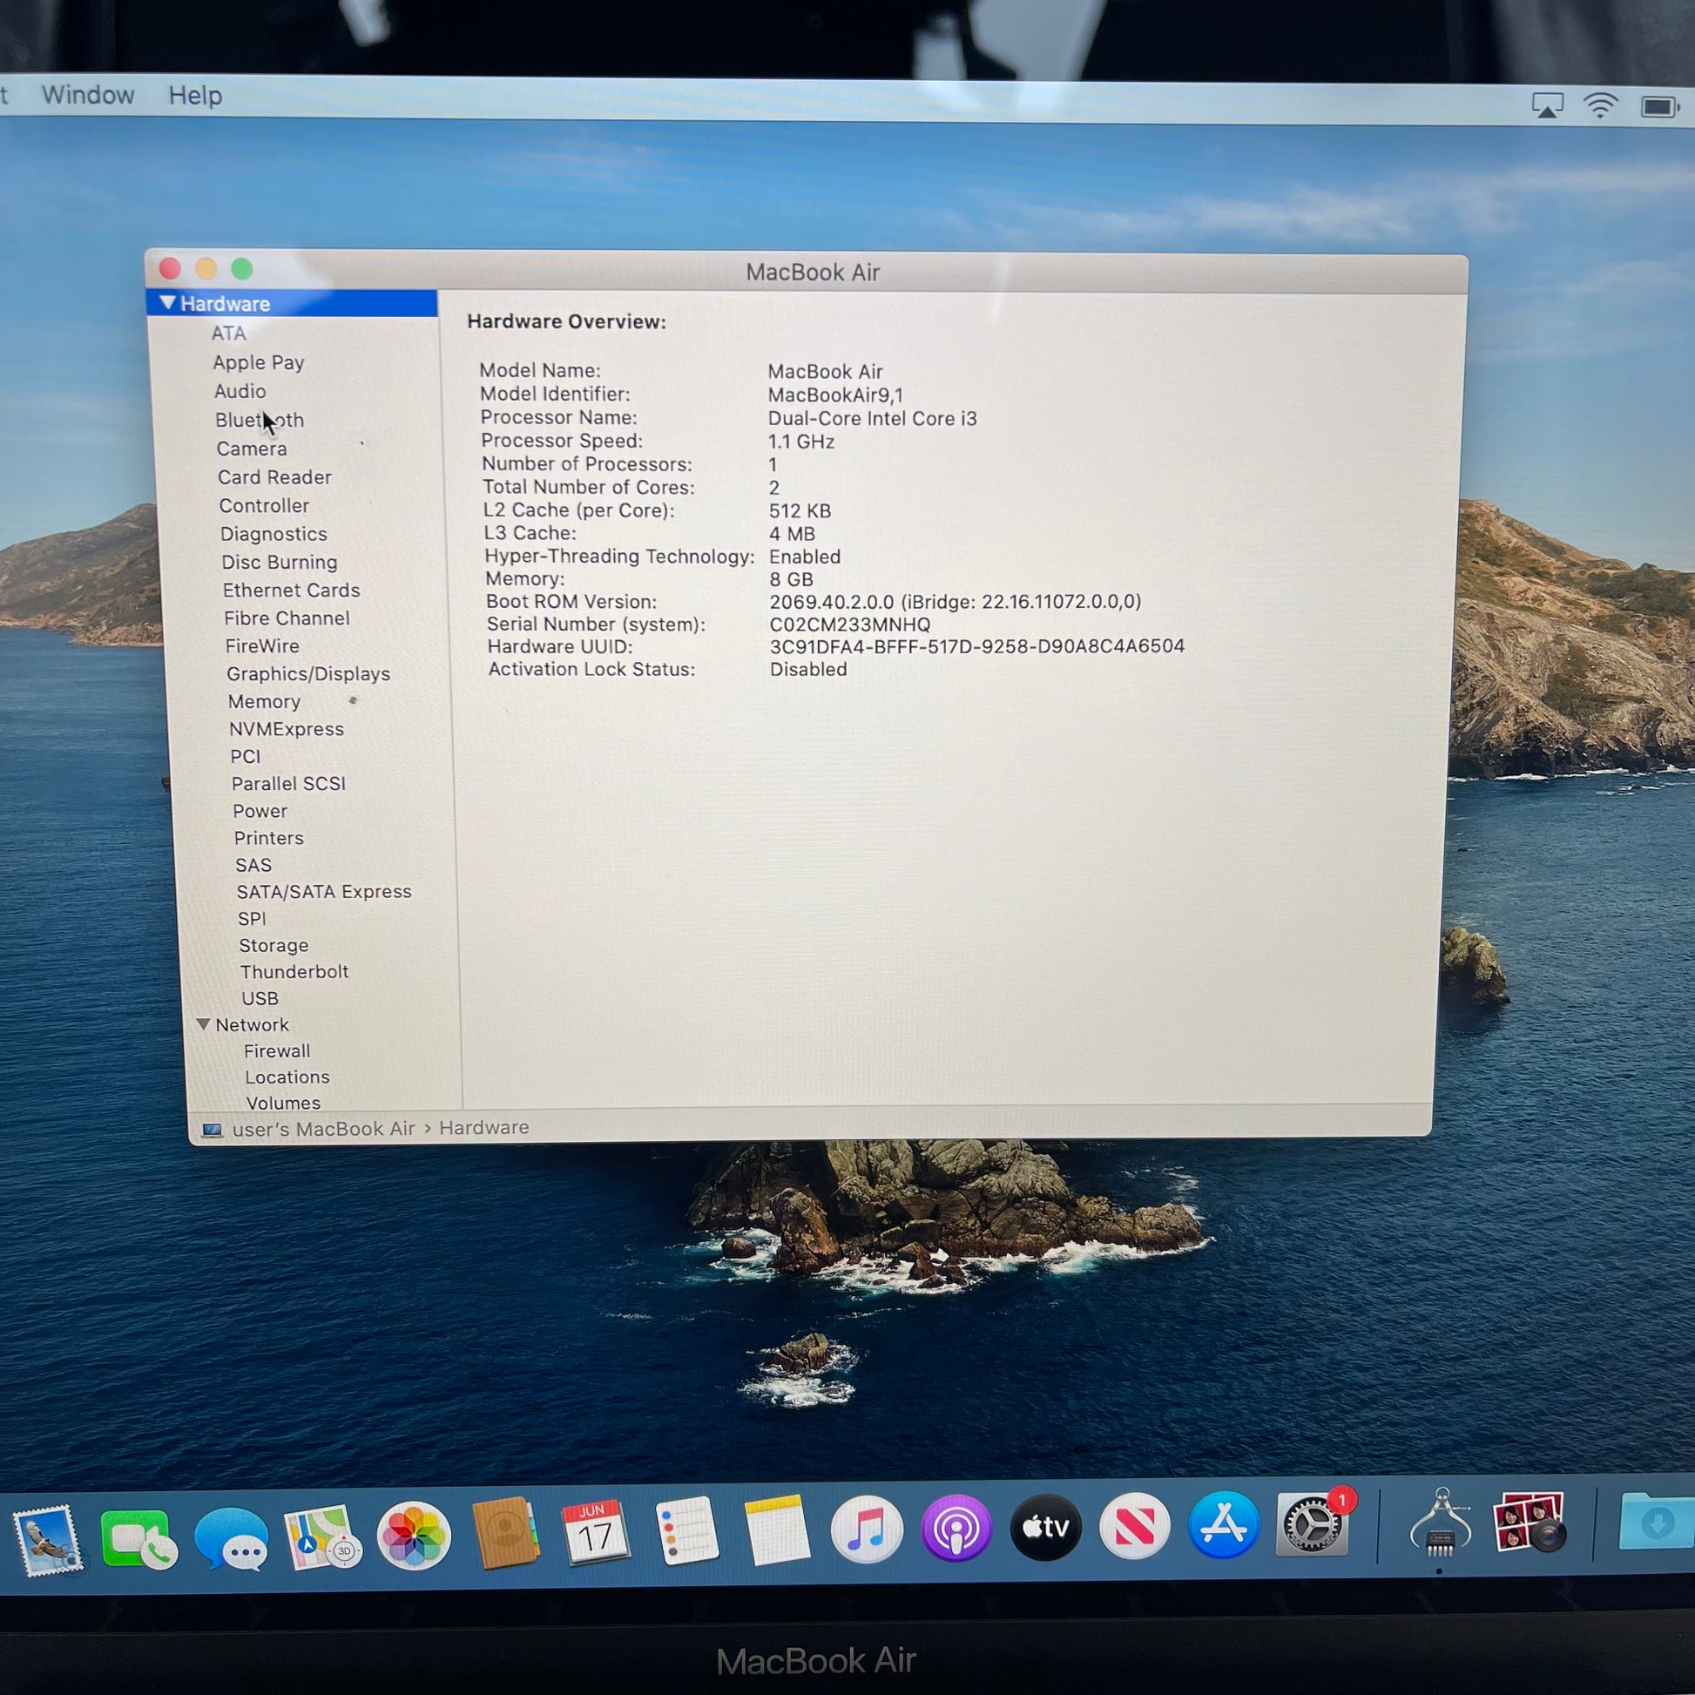Select Thunderbolt in the hardware list

click(294, 971)
